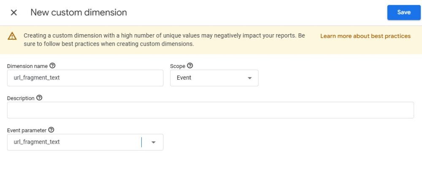Click help icon beside Dimension name

coord(52,66)
